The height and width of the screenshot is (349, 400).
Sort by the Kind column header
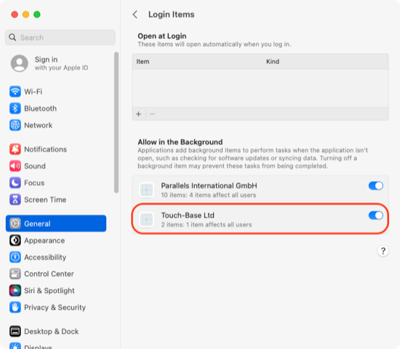click(x=273, y=62)
